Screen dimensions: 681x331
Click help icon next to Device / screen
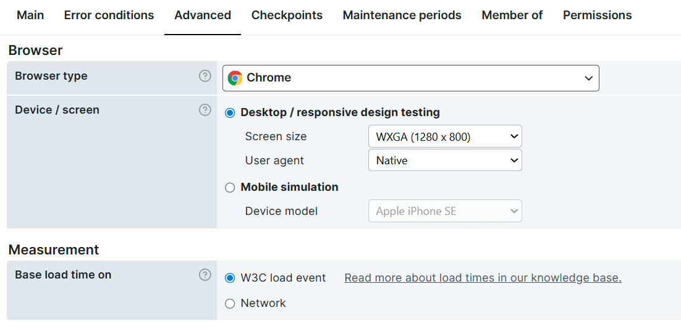(205, 110)
